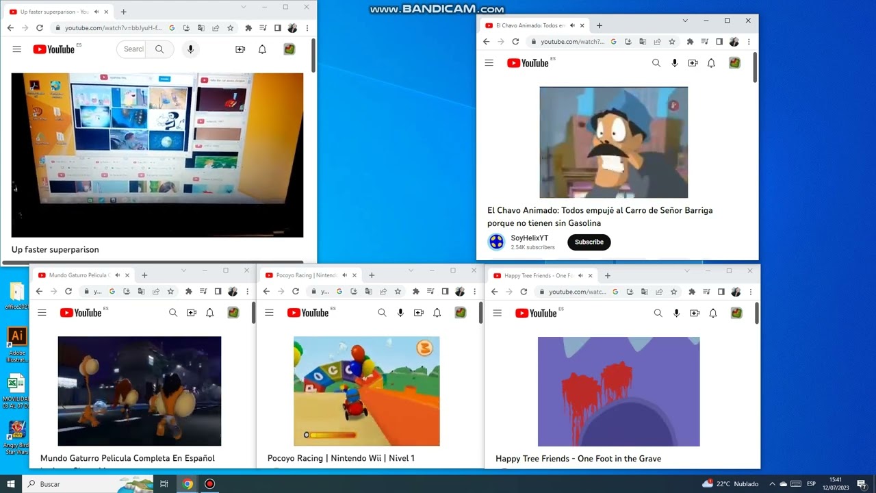Click search magnifier button in Up faster superparison window

point(159,49)
